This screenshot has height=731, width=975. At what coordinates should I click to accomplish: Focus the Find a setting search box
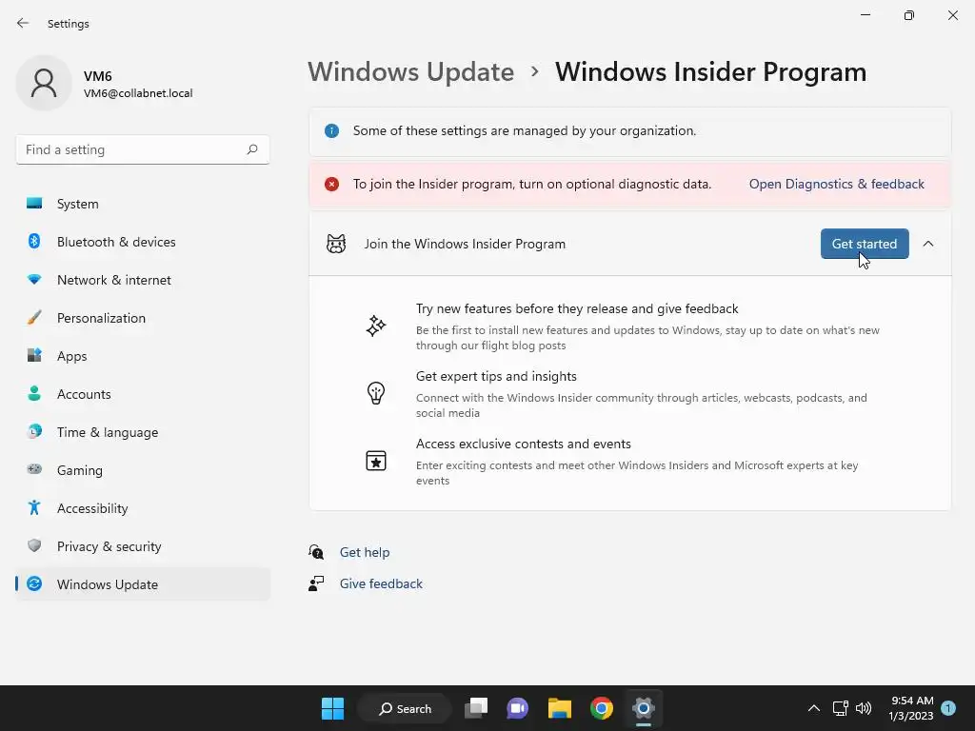143,149
